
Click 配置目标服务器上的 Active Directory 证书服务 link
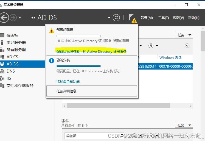(x=91, y=52)
